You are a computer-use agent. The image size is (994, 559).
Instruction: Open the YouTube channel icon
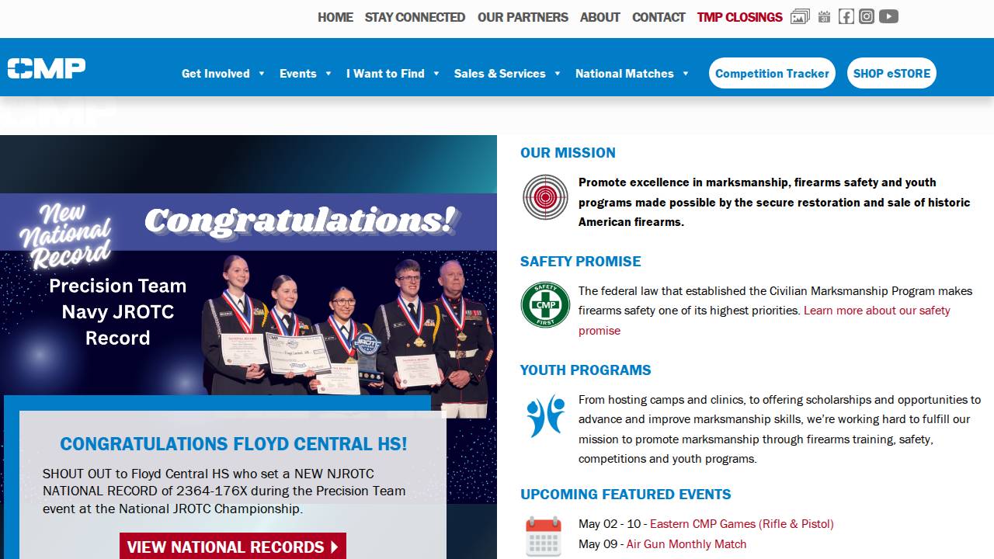888,16
